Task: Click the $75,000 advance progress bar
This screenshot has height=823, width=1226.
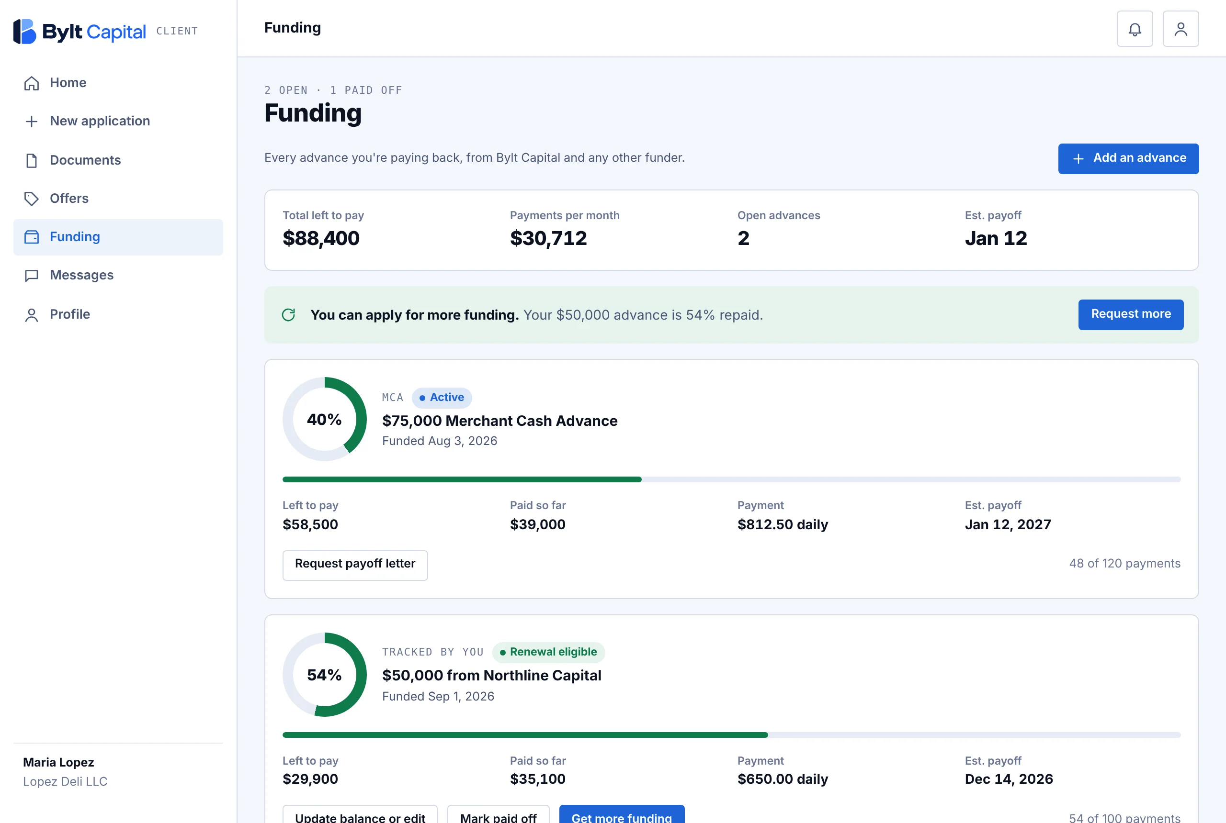Action: (x=731, y=479)
